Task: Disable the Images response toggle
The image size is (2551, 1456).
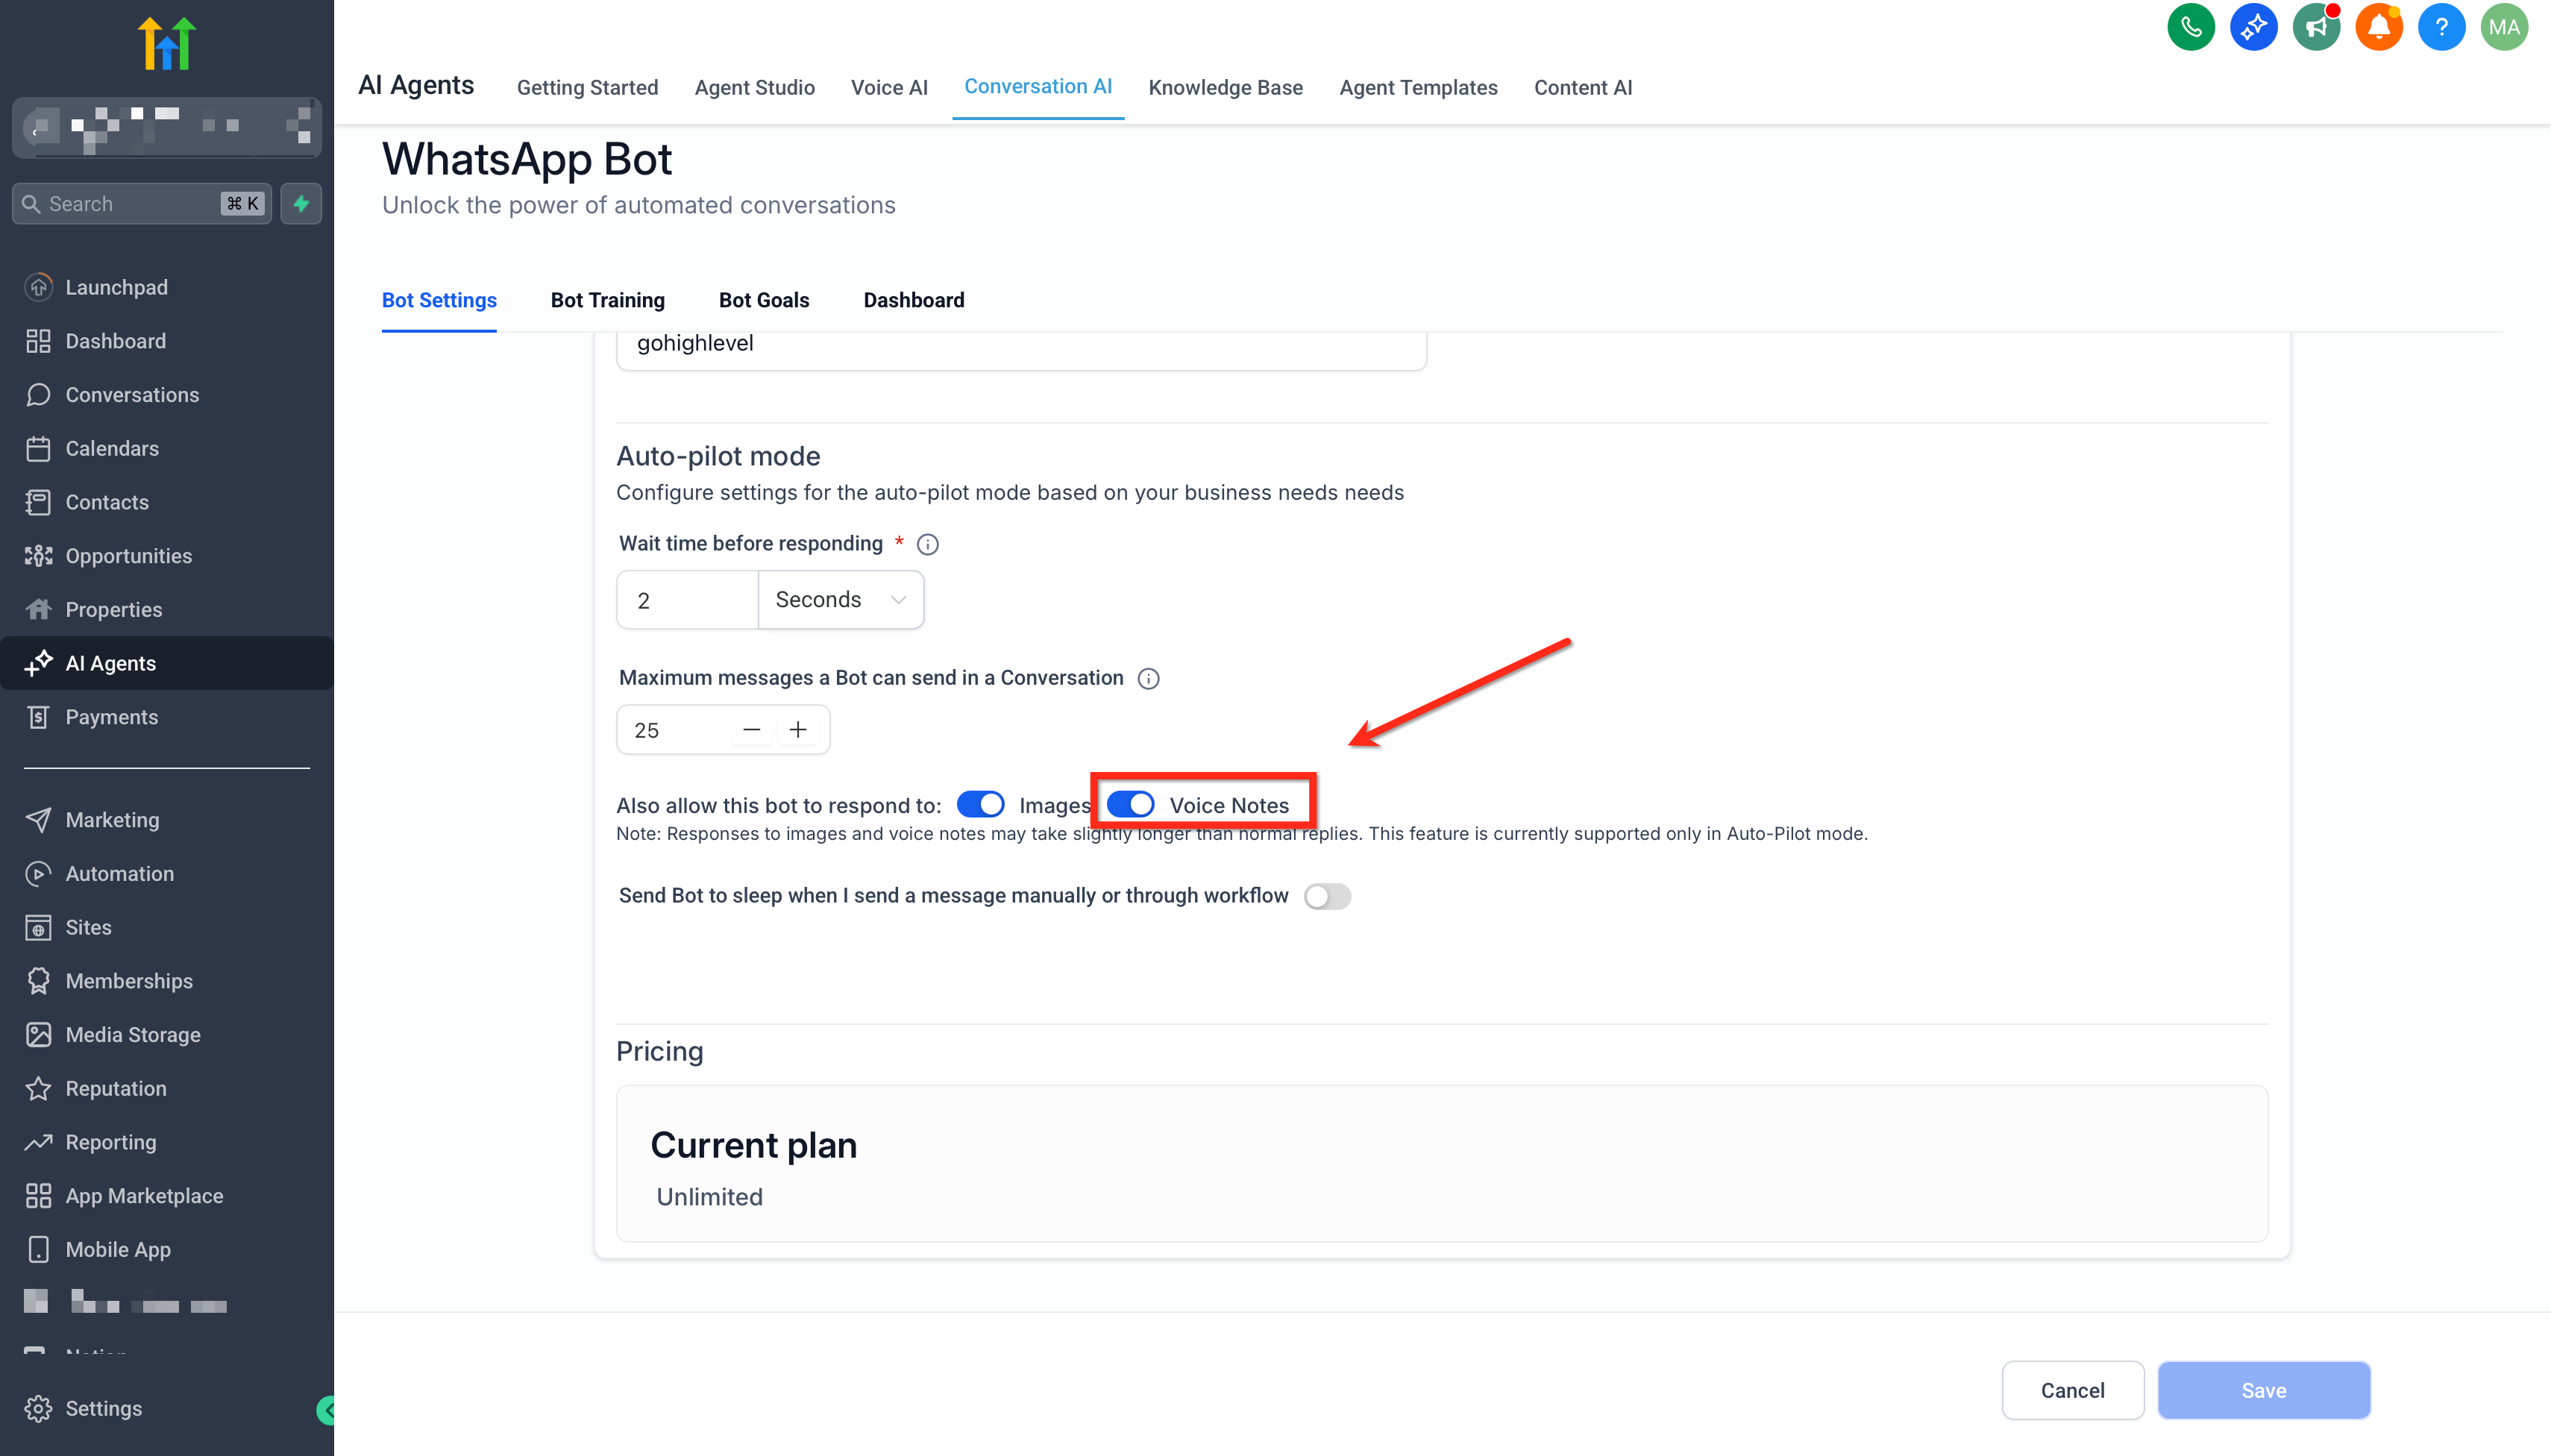Action: tap(980, 805)
